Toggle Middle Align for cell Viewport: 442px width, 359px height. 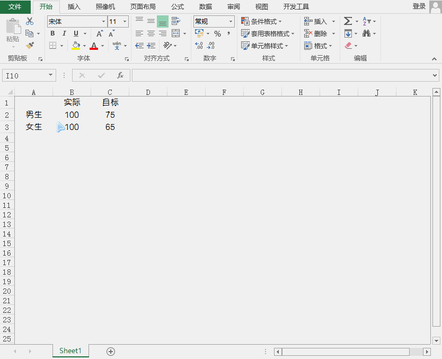(x=151, y=21)
